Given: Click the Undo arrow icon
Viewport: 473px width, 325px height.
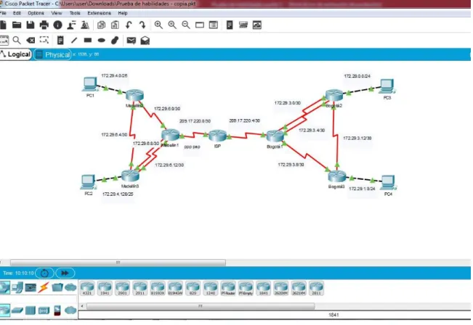Looking at the screenshot, I should (129, 25).
